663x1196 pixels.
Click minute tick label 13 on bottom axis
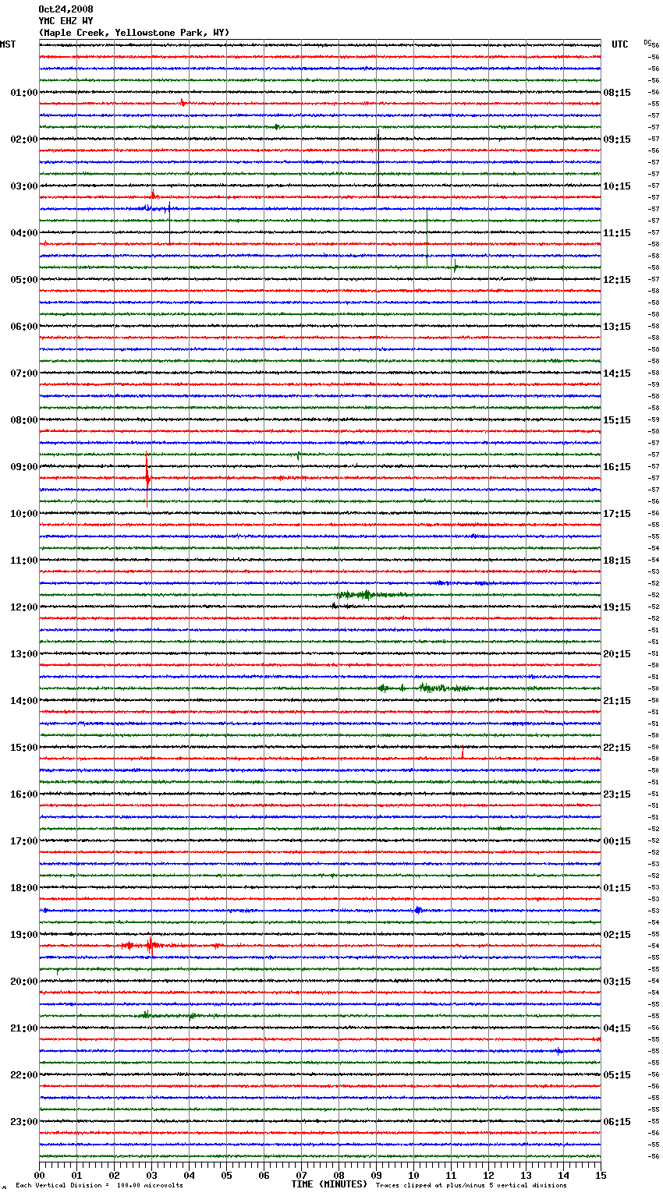[x=526, y=1175]
